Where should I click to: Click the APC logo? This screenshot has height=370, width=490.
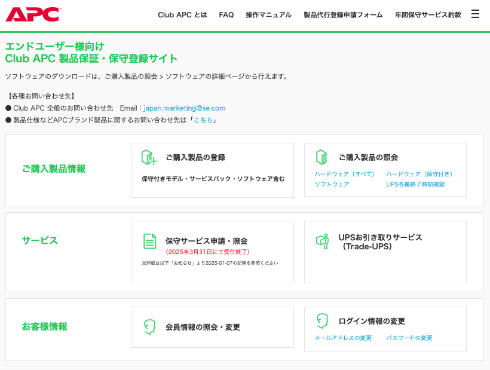pos(33,14)
